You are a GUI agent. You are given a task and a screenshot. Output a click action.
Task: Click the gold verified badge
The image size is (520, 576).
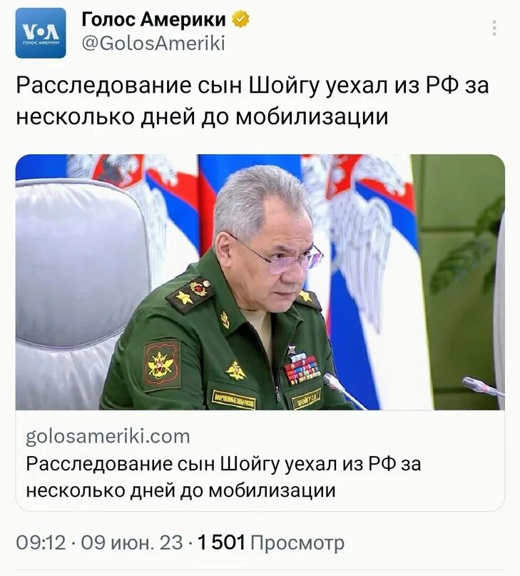[x=240, y=19]
